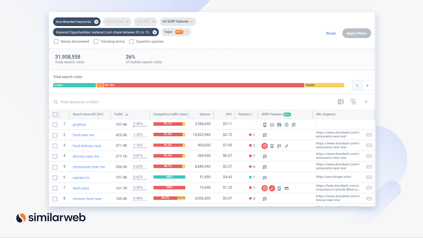Check the Trending terms option
Viewport: 423px width, 238px height.
pyautogui.click(x=96, y=41)
